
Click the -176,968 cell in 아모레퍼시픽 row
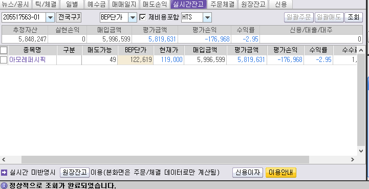[286, 60]
